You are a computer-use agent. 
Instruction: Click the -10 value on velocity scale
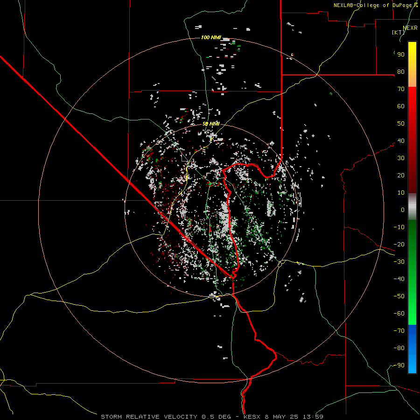click(x=399, y=227)
